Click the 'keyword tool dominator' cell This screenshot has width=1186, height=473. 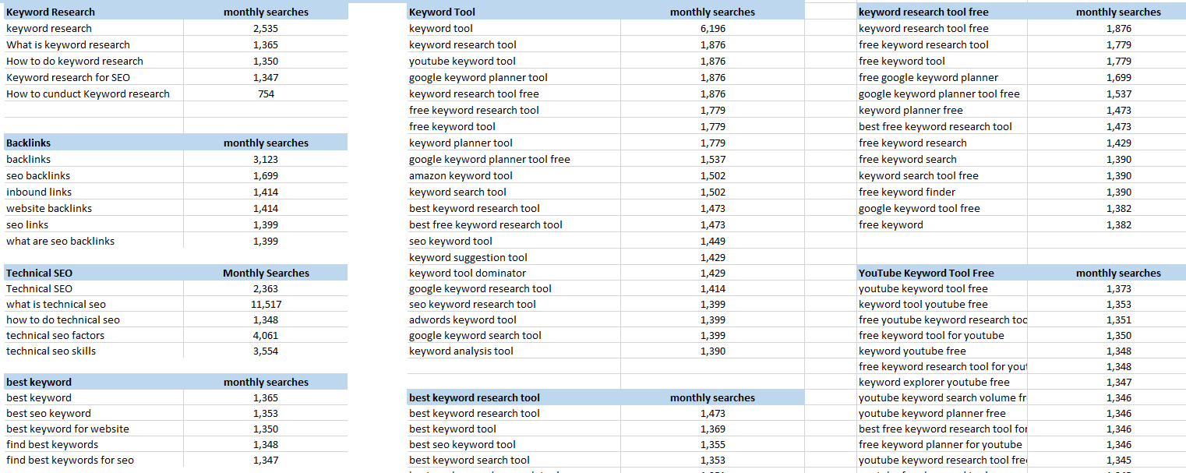(x=468, y=273)
